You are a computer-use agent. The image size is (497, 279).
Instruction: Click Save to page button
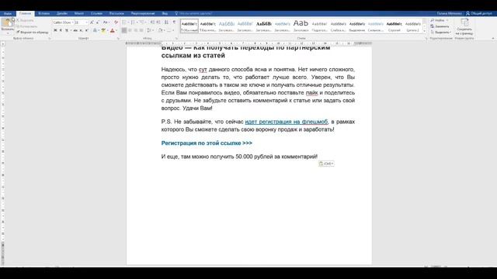click(x=464, y=26)
